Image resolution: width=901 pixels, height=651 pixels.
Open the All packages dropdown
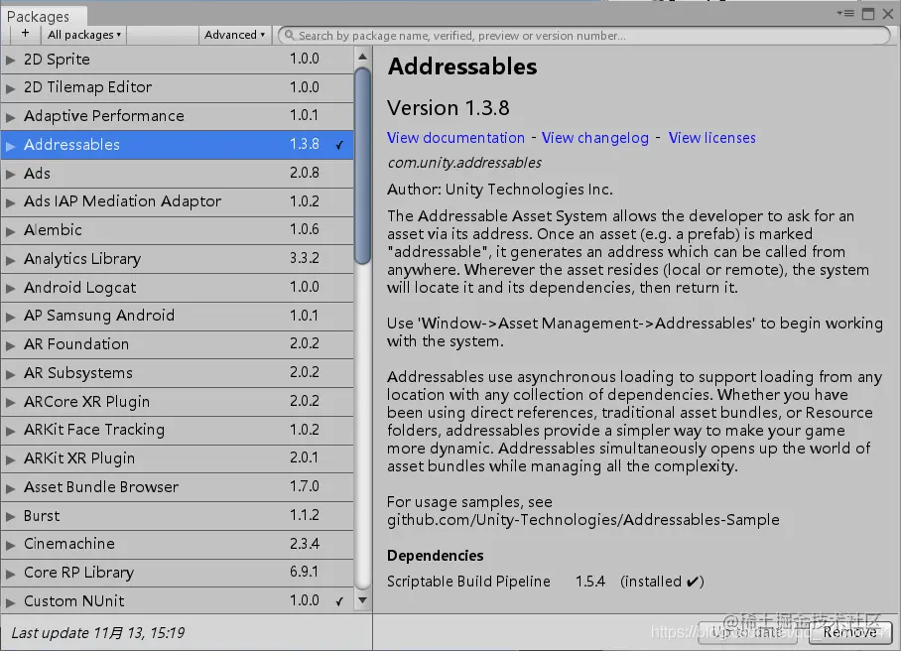click(84, 35)
